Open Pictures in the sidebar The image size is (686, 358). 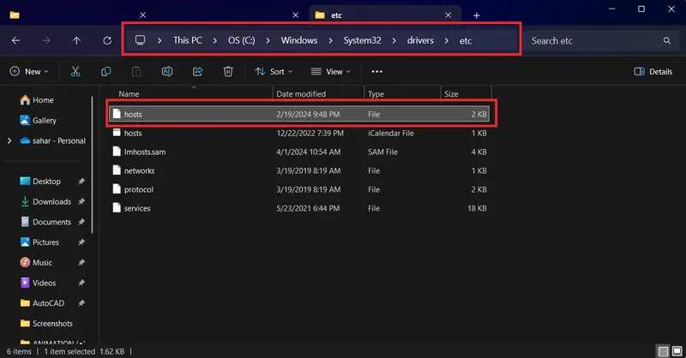pyautogui.click(x=39, y=242)
